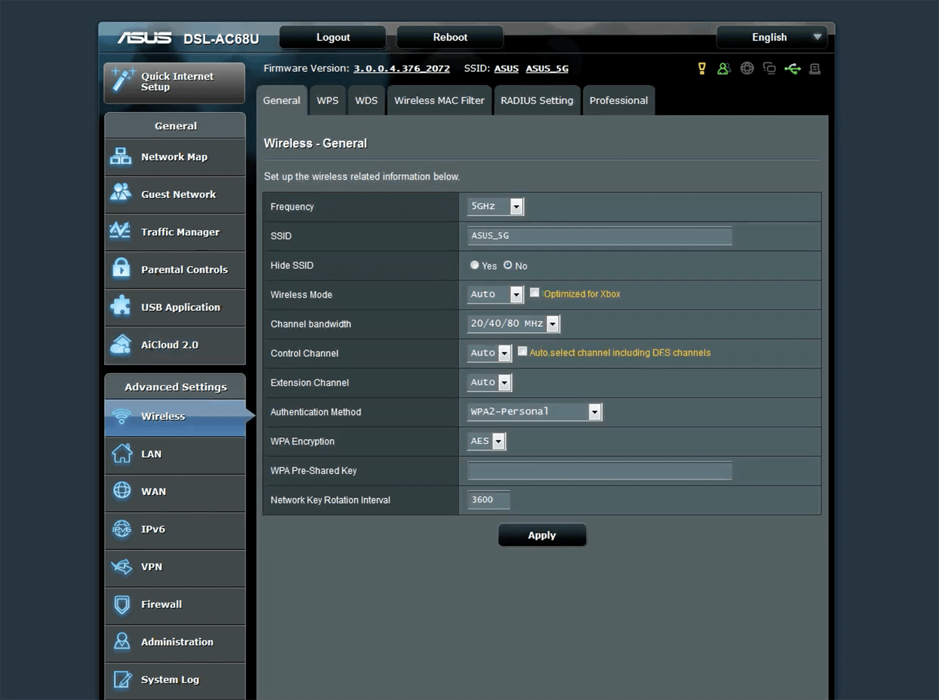Open the Traffic Manager icon
The image size is (939, 700).
point(121,231)
